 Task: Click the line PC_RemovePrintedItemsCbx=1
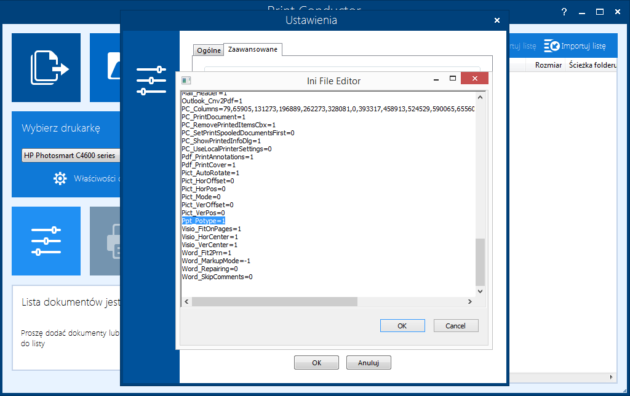click(x=229, y=125)
